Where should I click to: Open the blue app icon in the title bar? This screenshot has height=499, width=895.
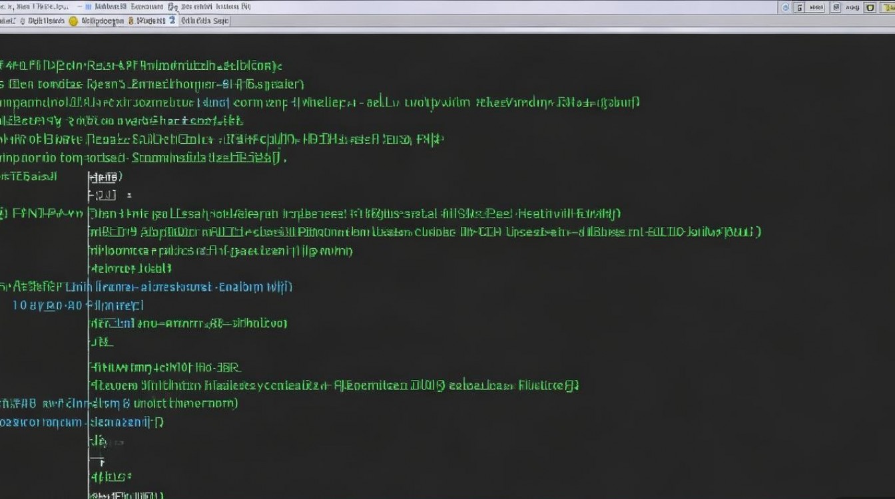tap(88, 6)
